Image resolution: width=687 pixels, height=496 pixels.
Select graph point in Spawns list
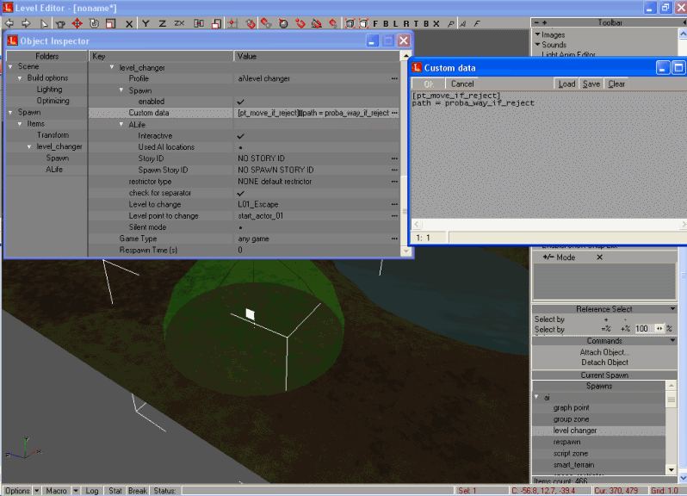572,408
